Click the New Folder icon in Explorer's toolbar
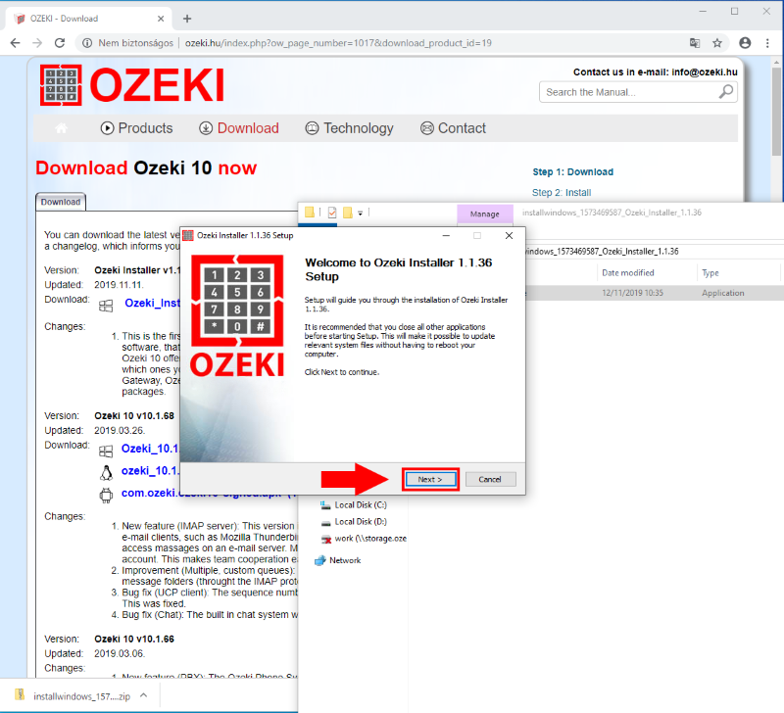 (x=348, y=213)
